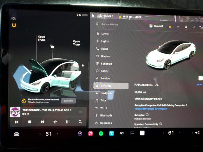Tap the electrical system warning triangle icon
Viewport: 203px width, 152px height.
tap(24, 101)
